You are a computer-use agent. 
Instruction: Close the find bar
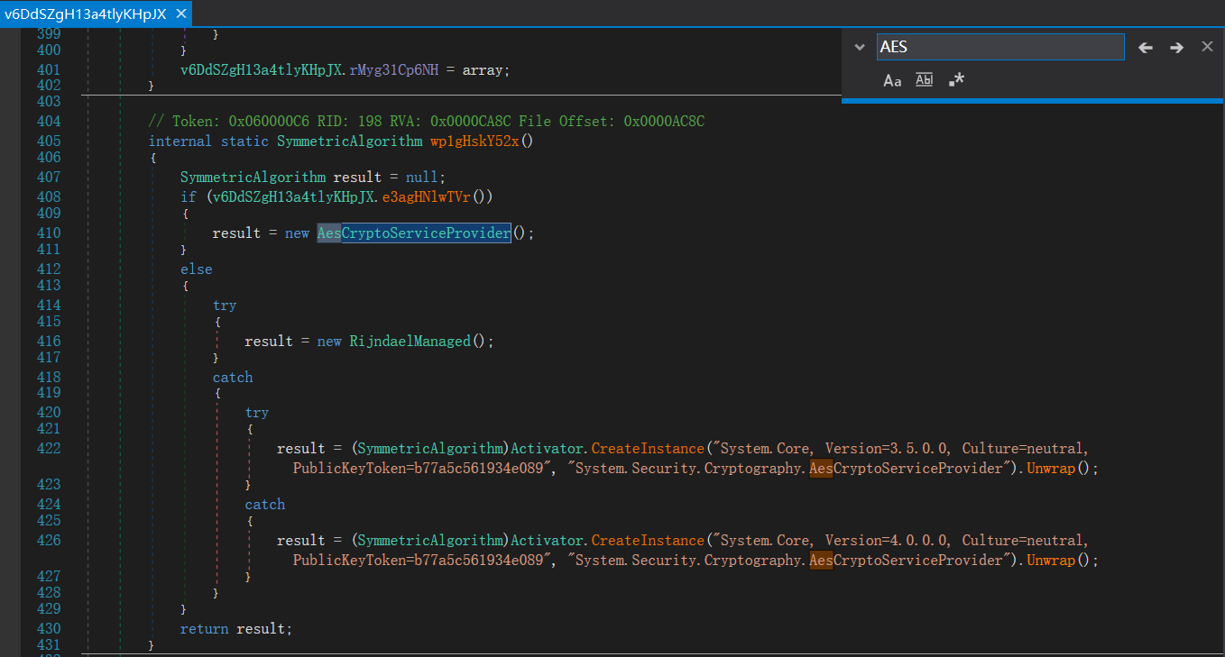tap(1207, 47)
